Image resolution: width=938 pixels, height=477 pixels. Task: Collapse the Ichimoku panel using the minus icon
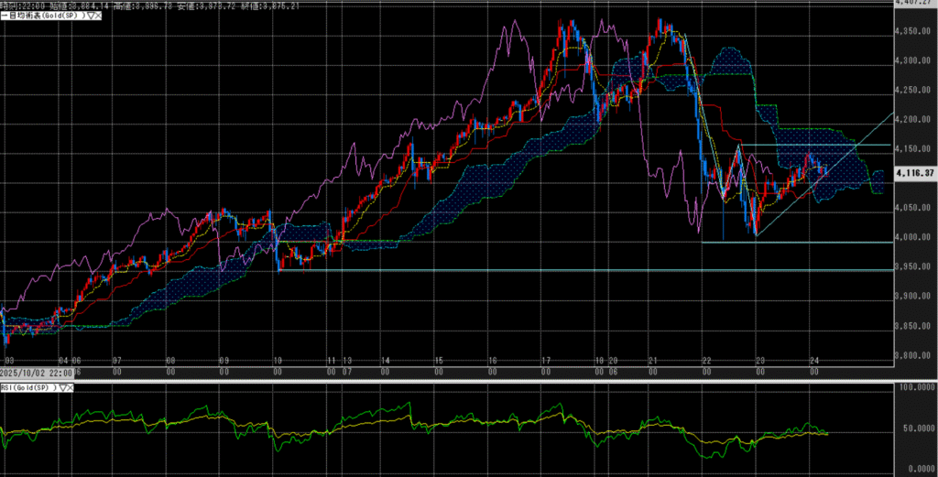3,16
